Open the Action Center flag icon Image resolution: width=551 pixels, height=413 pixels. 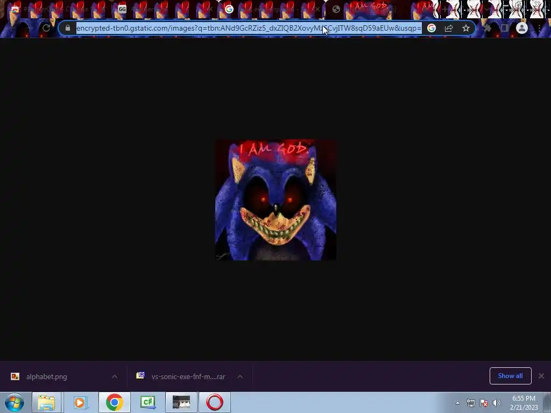point(484,403)
